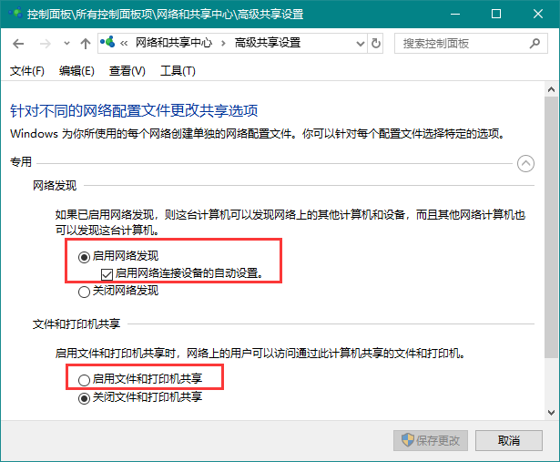The image size is (560, 462).
Task: Select 关闭网络发现 radio button
Action: point(84,292)
